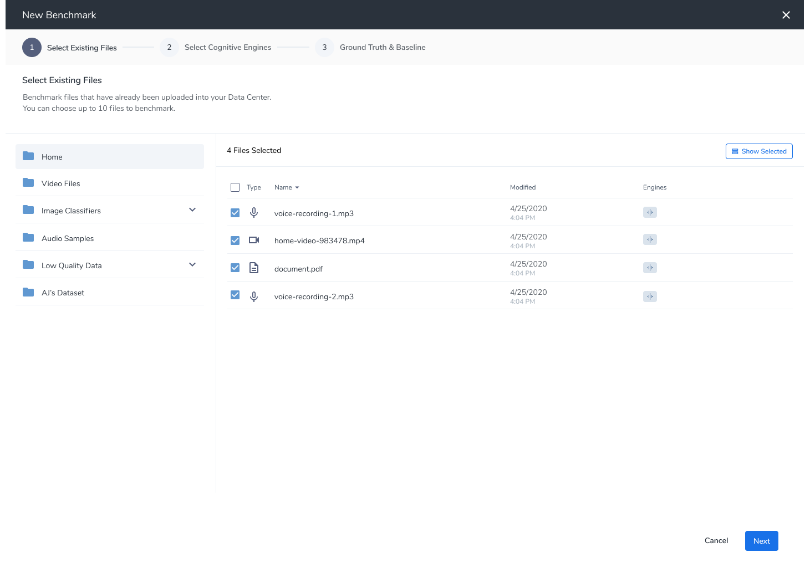Deselect voice-recording-2.mp3 checkbox
The width and height of the screenshot is (805, 588).
(x=235, y=295)
